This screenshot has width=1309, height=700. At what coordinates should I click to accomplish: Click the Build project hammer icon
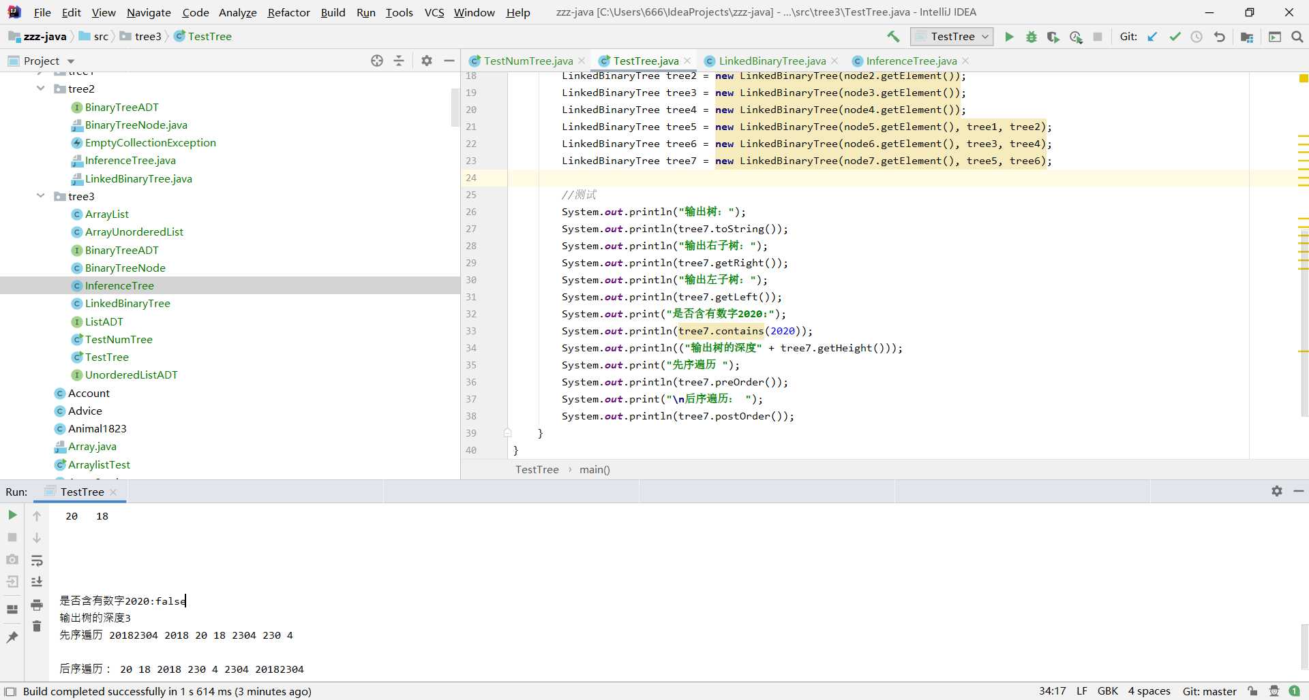click(x=893, y=37)
